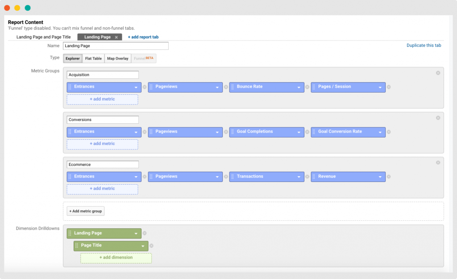Delete the Revenue metric

pos(389,177)
